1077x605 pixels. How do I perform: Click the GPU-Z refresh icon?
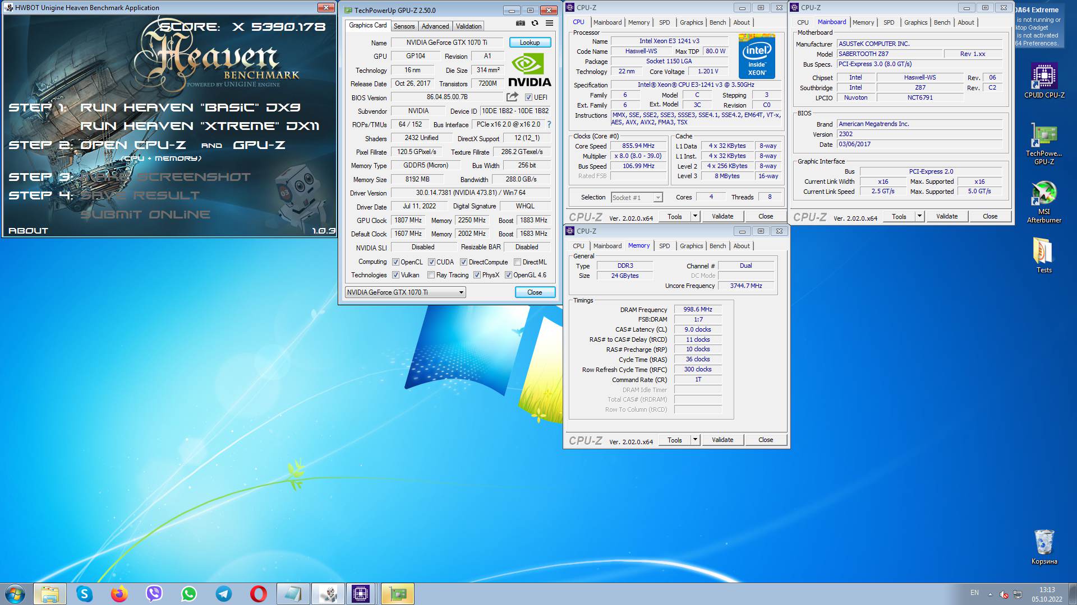[x=535, y=24]
